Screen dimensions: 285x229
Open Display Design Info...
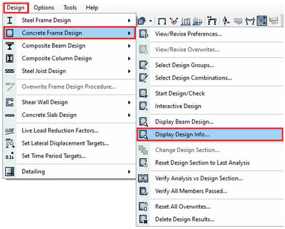[210, 135]
